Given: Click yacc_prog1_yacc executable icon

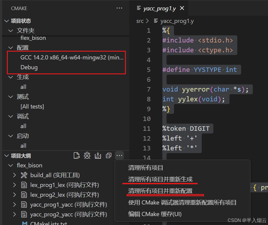Looking at the screenshot, I should point(24,205).
